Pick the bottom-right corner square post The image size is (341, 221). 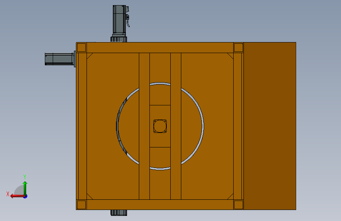238,205
